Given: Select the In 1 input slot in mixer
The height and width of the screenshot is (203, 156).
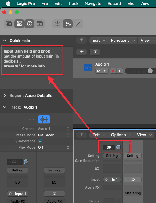Looking at the screenshot, I should click(x=115, y=179).
